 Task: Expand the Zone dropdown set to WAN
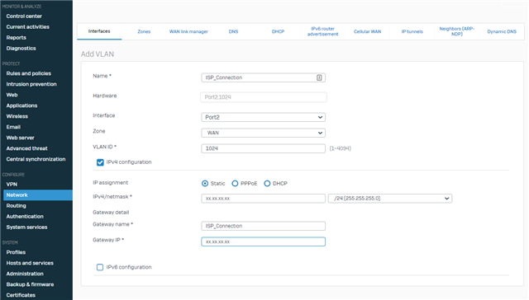263,133
